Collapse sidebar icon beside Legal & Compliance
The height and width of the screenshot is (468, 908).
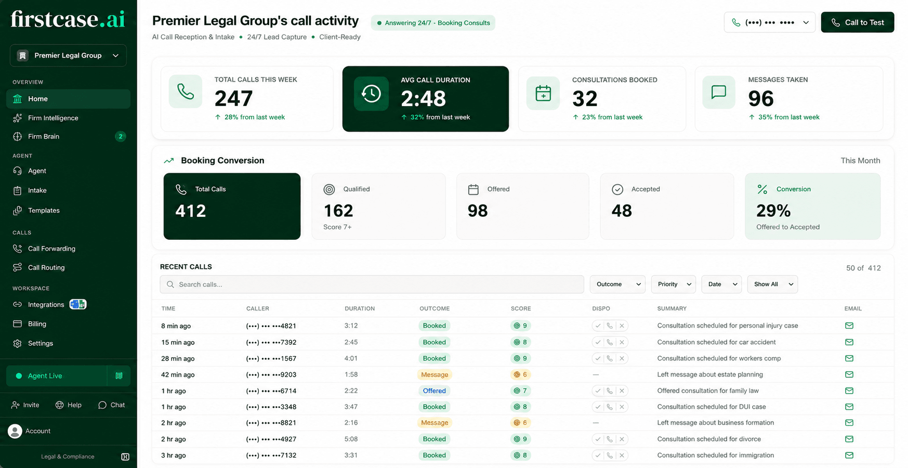125,457
